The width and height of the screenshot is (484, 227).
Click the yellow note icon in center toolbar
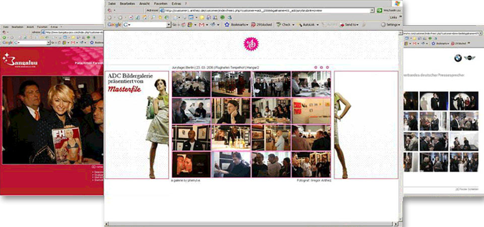click(x=202, y=18)
